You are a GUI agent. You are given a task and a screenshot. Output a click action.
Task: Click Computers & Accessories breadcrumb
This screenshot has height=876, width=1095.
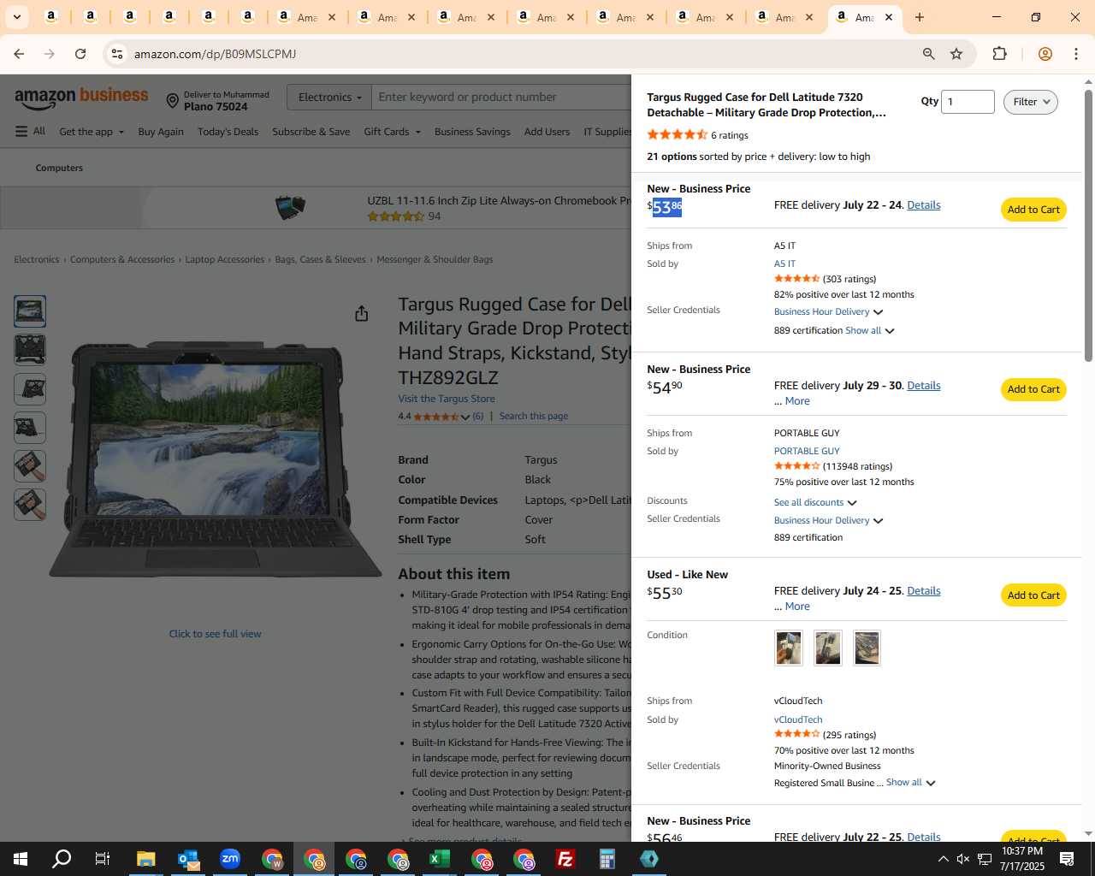(122, 259)
